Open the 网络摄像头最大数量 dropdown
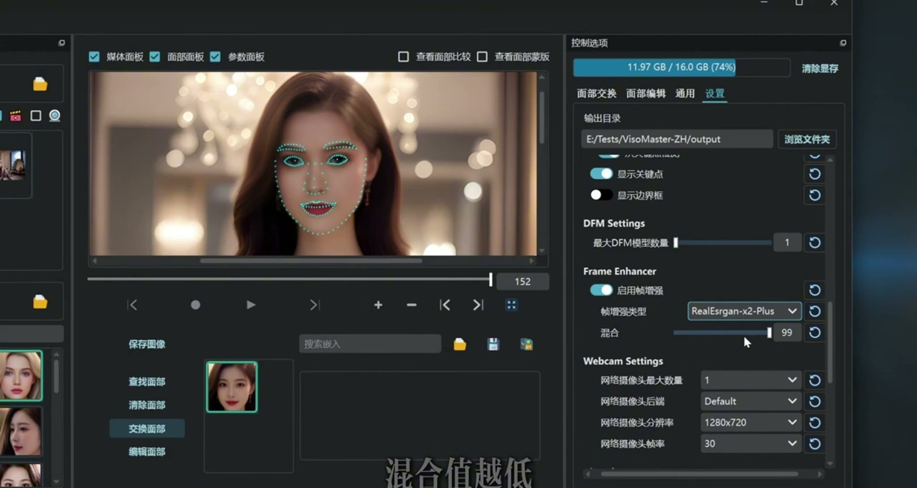The image size is (917, 488). click(x=750, y=380)
